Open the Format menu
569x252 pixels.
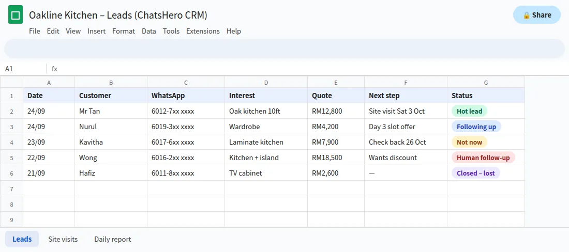click(x=124, y=31)
